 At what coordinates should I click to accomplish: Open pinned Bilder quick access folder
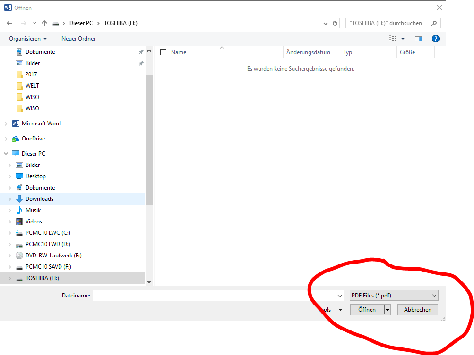(32, 63)
